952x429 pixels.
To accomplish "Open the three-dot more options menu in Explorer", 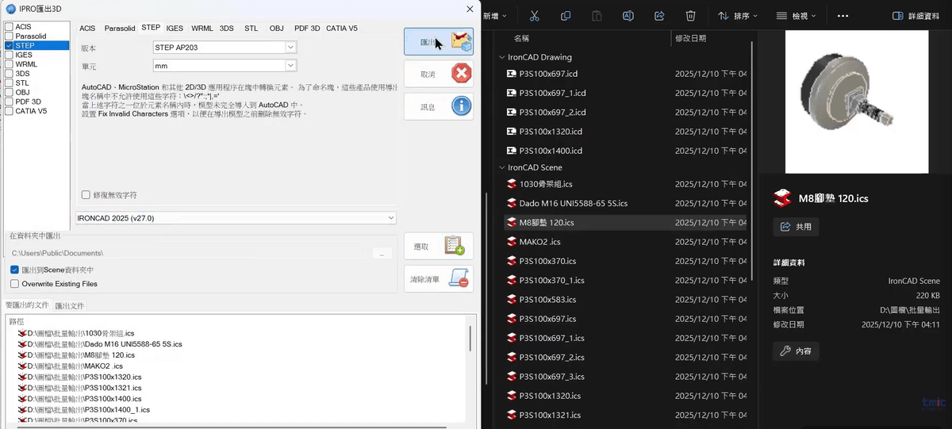I will click(843, 16).
